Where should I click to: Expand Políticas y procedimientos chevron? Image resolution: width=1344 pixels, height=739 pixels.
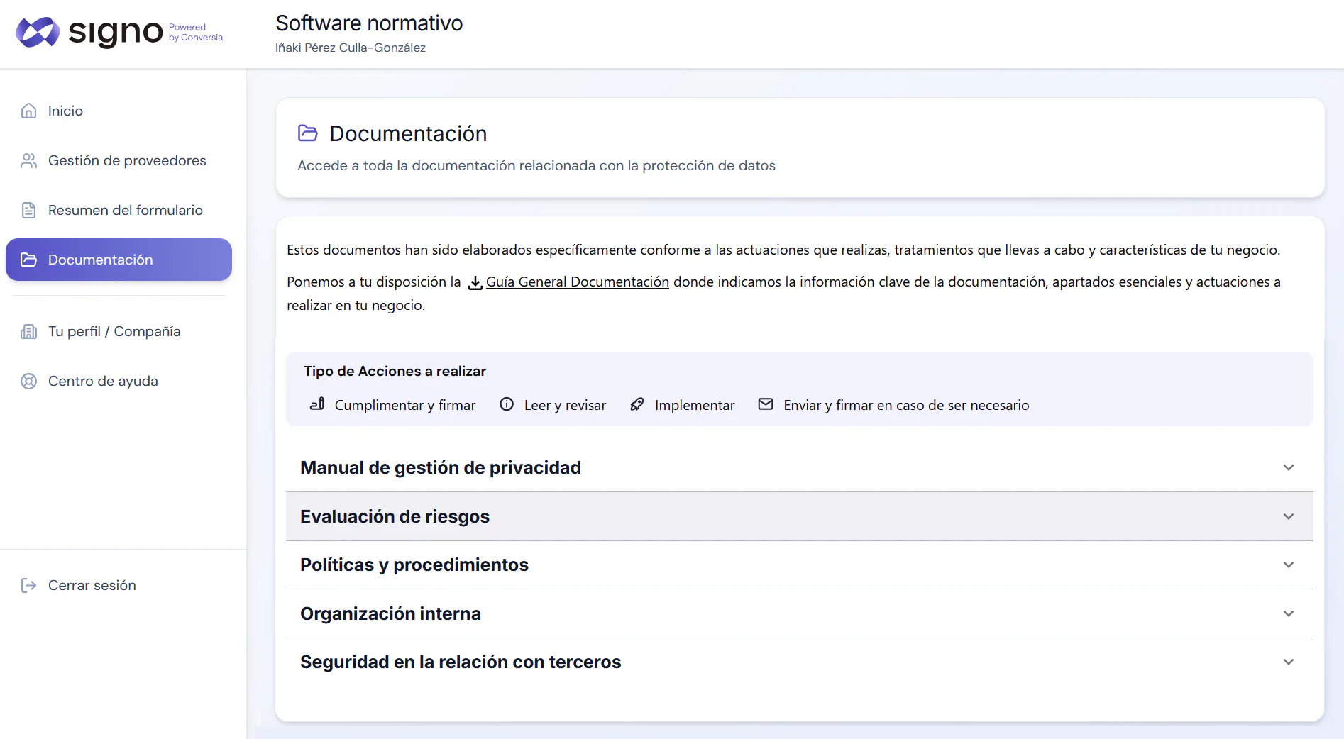point(1289,565)
